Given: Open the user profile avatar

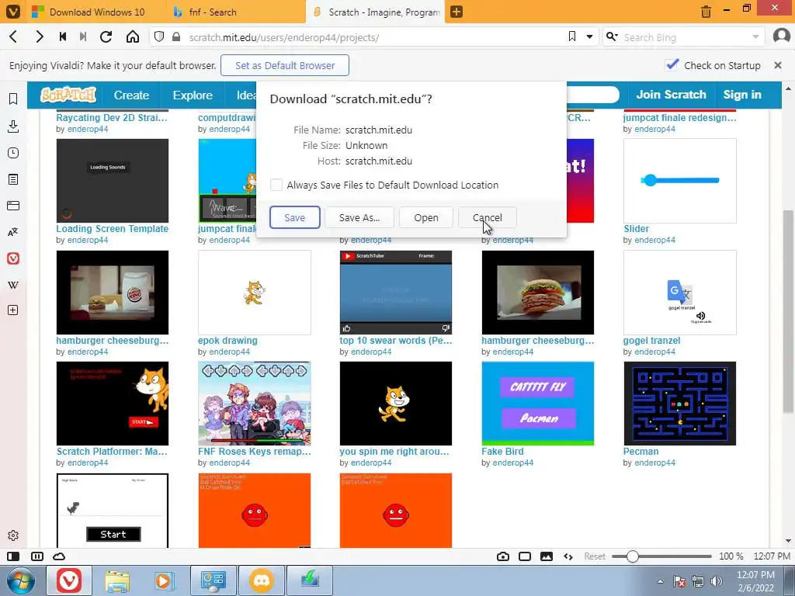Looking at the screenshot, I should coord(781,36).
